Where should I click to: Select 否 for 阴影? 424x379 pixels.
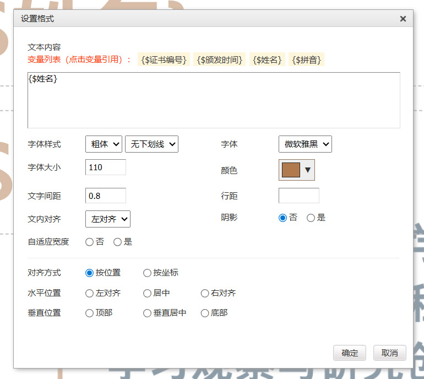(282, 218)
